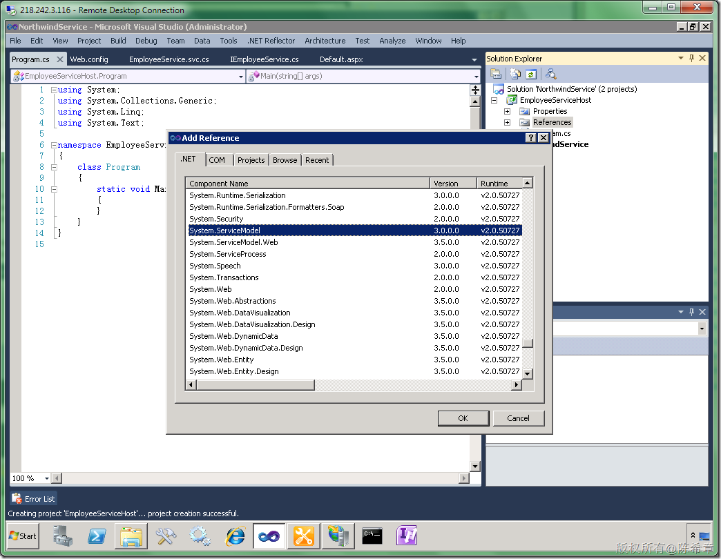Collapse the class Program outline

point(54,167)
